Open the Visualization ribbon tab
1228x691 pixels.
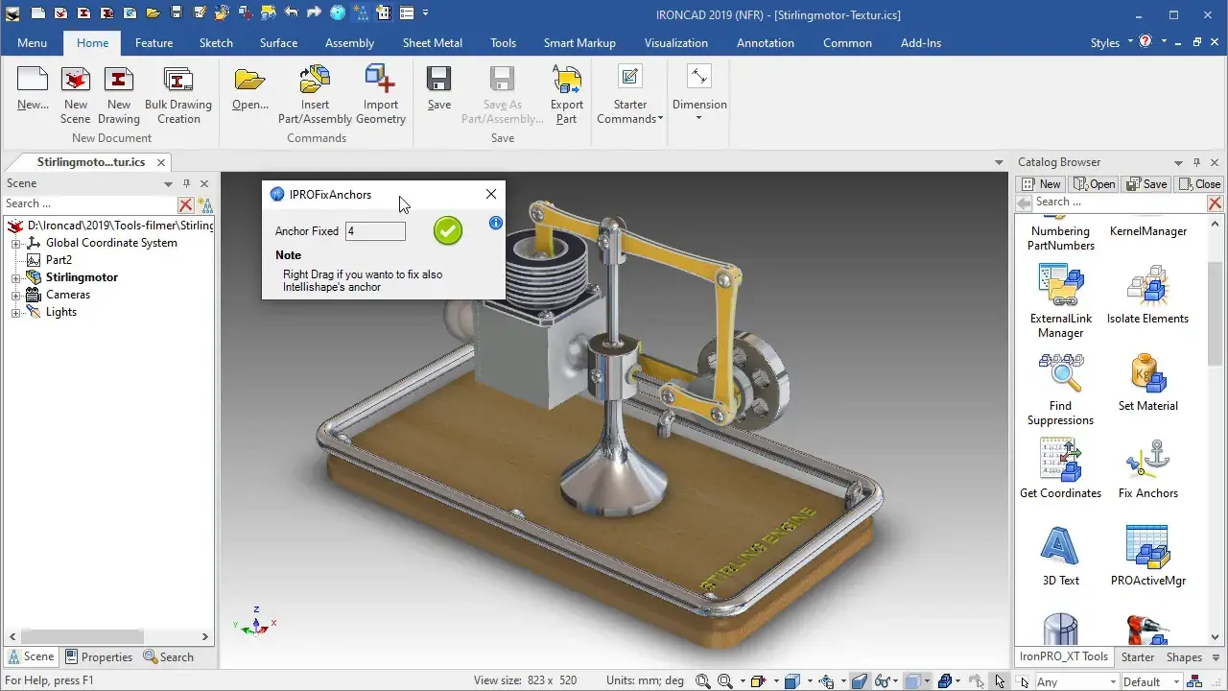coord(675,43)
